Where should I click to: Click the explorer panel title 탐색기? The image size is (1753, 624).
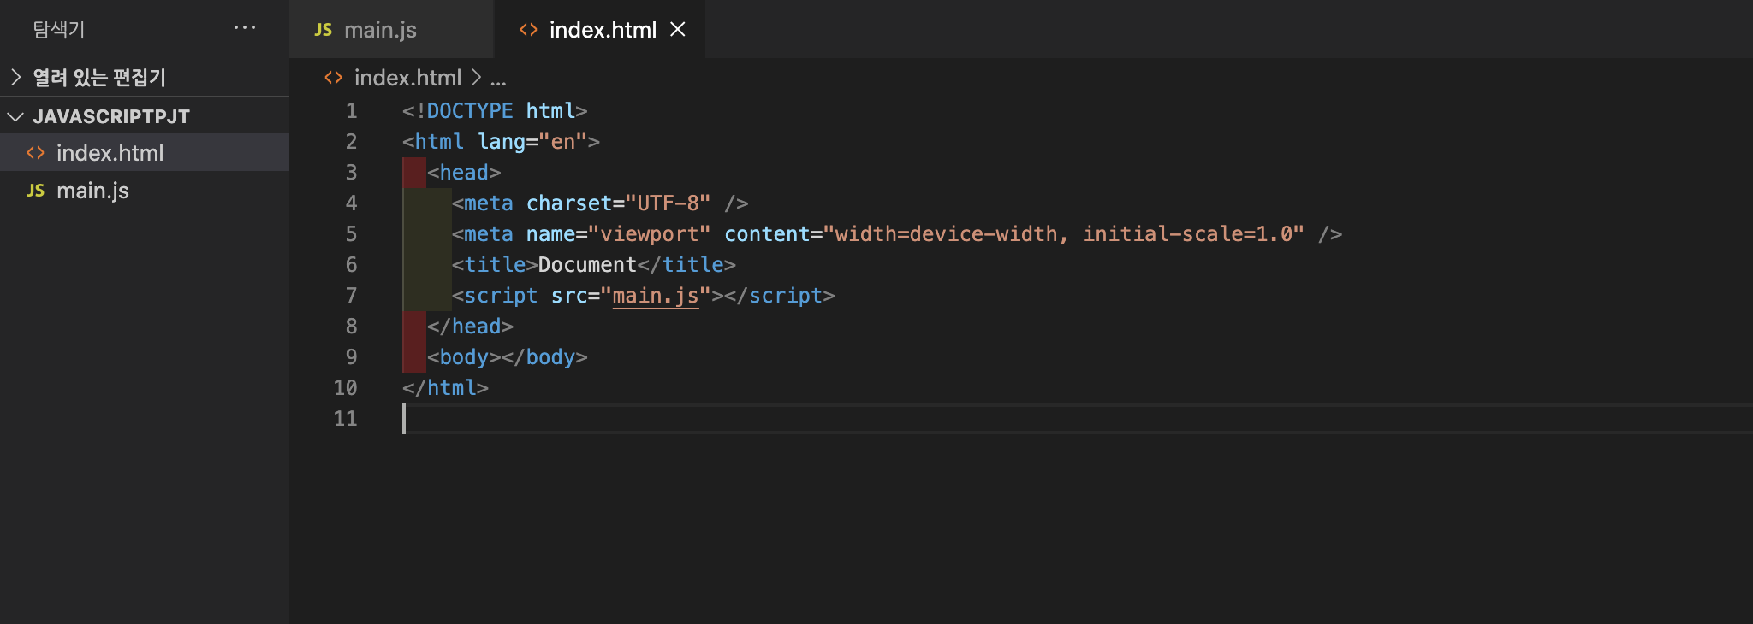tap(59, 29)
